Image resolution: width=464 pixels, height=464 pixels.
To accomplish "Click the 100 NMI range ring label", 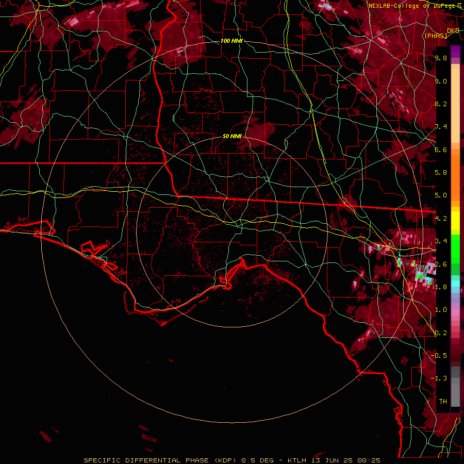I will pos(231,41).
